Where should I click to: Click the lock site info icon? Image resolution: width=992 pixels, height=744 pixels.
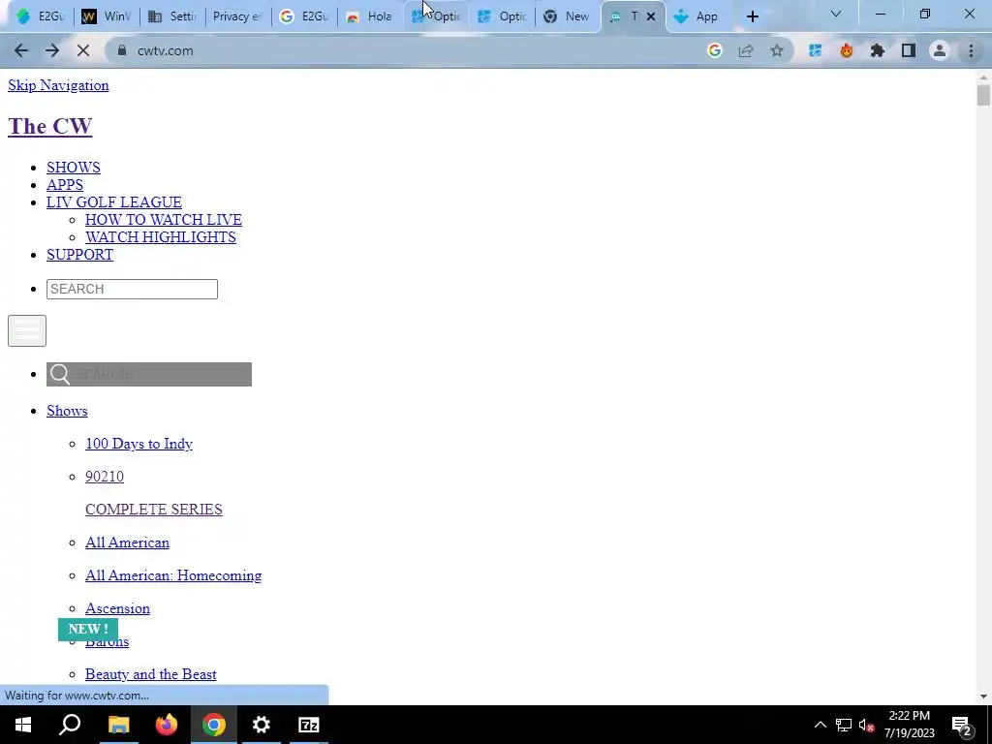click(x=122, y=50)
